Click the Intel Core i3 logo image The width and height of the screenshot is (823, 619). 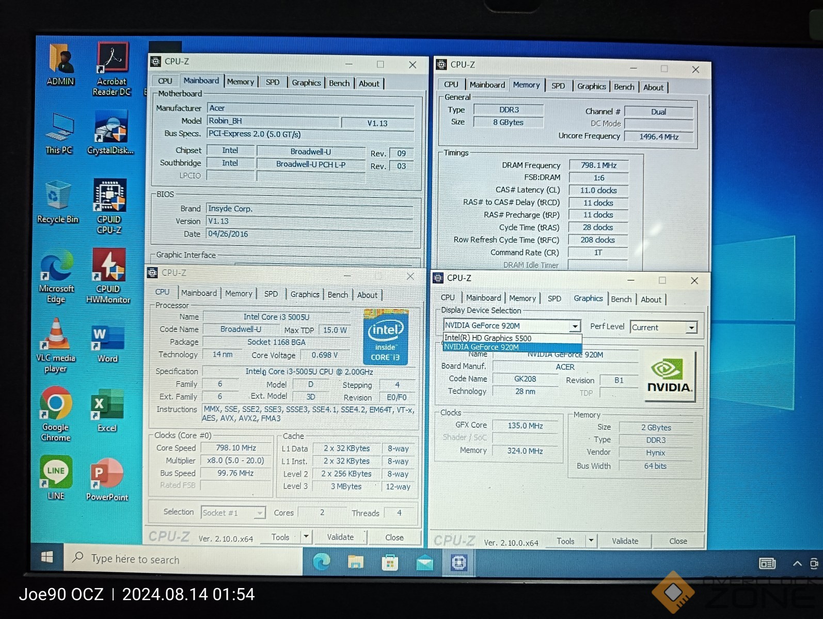pos(386,336)
